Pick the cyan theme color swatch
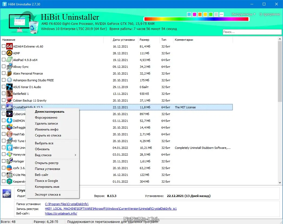 point(189,14)
